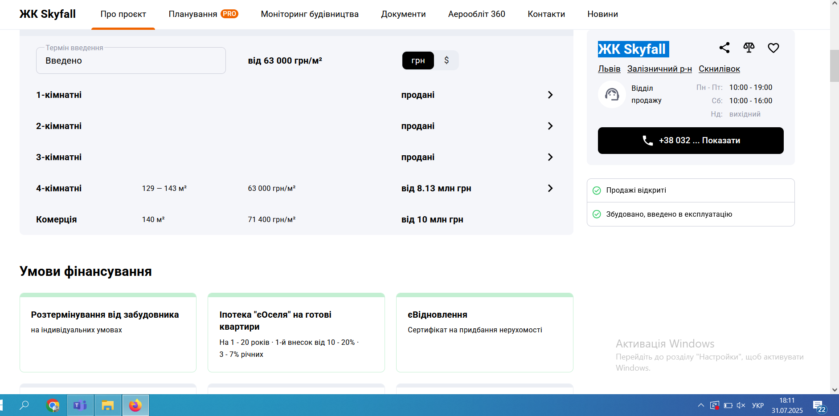Click the scrollbar up arrow
Screen dimensions: 839x416
click(834, 3)
